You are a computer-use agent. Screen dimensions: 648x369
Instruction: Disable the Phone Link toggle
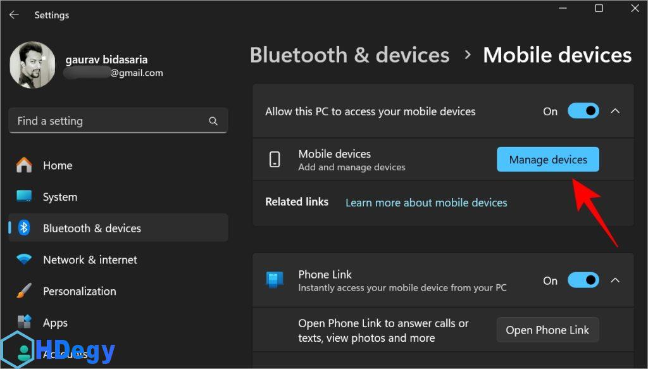point(583,280)
